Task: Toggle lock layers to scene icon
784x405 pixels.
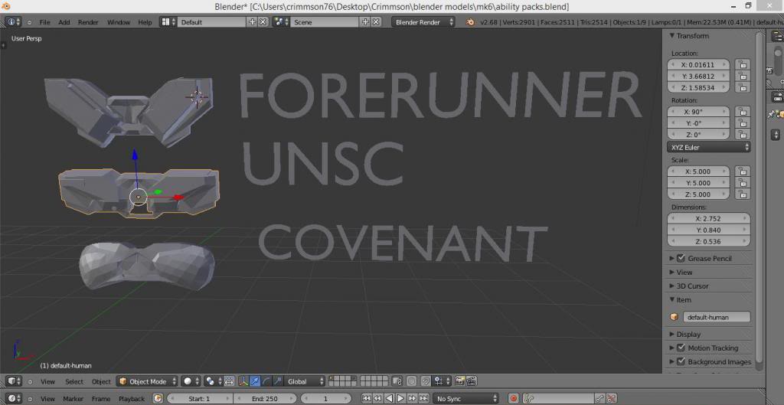Action: click(397, 381)
